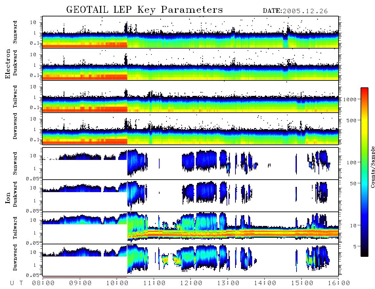Click inside the Electron Duskward spectrogram panel
375x289 pixels.
coord(190,64)
